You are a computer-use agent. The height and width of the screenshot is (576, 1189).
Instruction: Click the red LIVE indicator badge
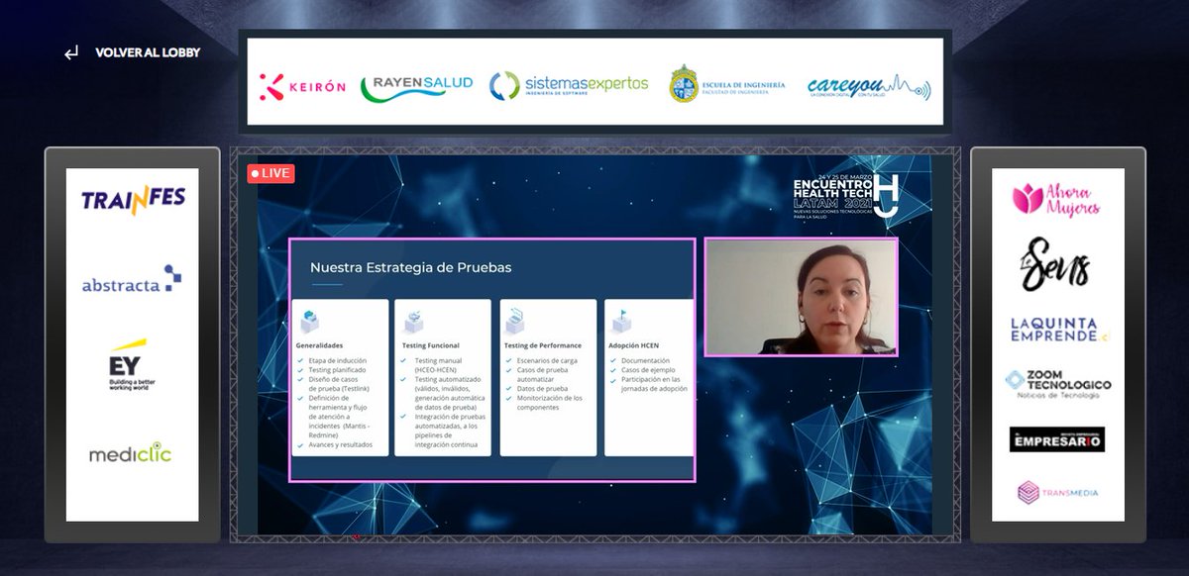click(x=270, y=173)
